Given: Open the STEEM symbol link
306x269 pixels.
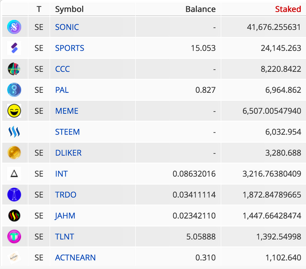Looking at the screenshot, I should [67, 132].
